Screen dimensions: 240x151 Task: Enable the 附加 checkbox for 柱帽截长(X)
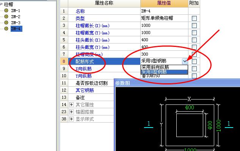194,25
